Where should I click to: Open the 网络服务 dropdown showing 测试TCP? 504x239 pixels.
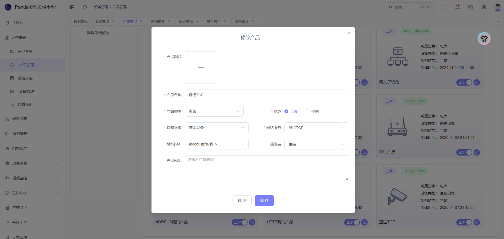click(316, 128)
